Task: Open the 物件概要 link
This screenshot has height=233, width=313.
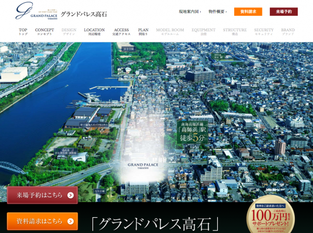Action: (218, 11)
